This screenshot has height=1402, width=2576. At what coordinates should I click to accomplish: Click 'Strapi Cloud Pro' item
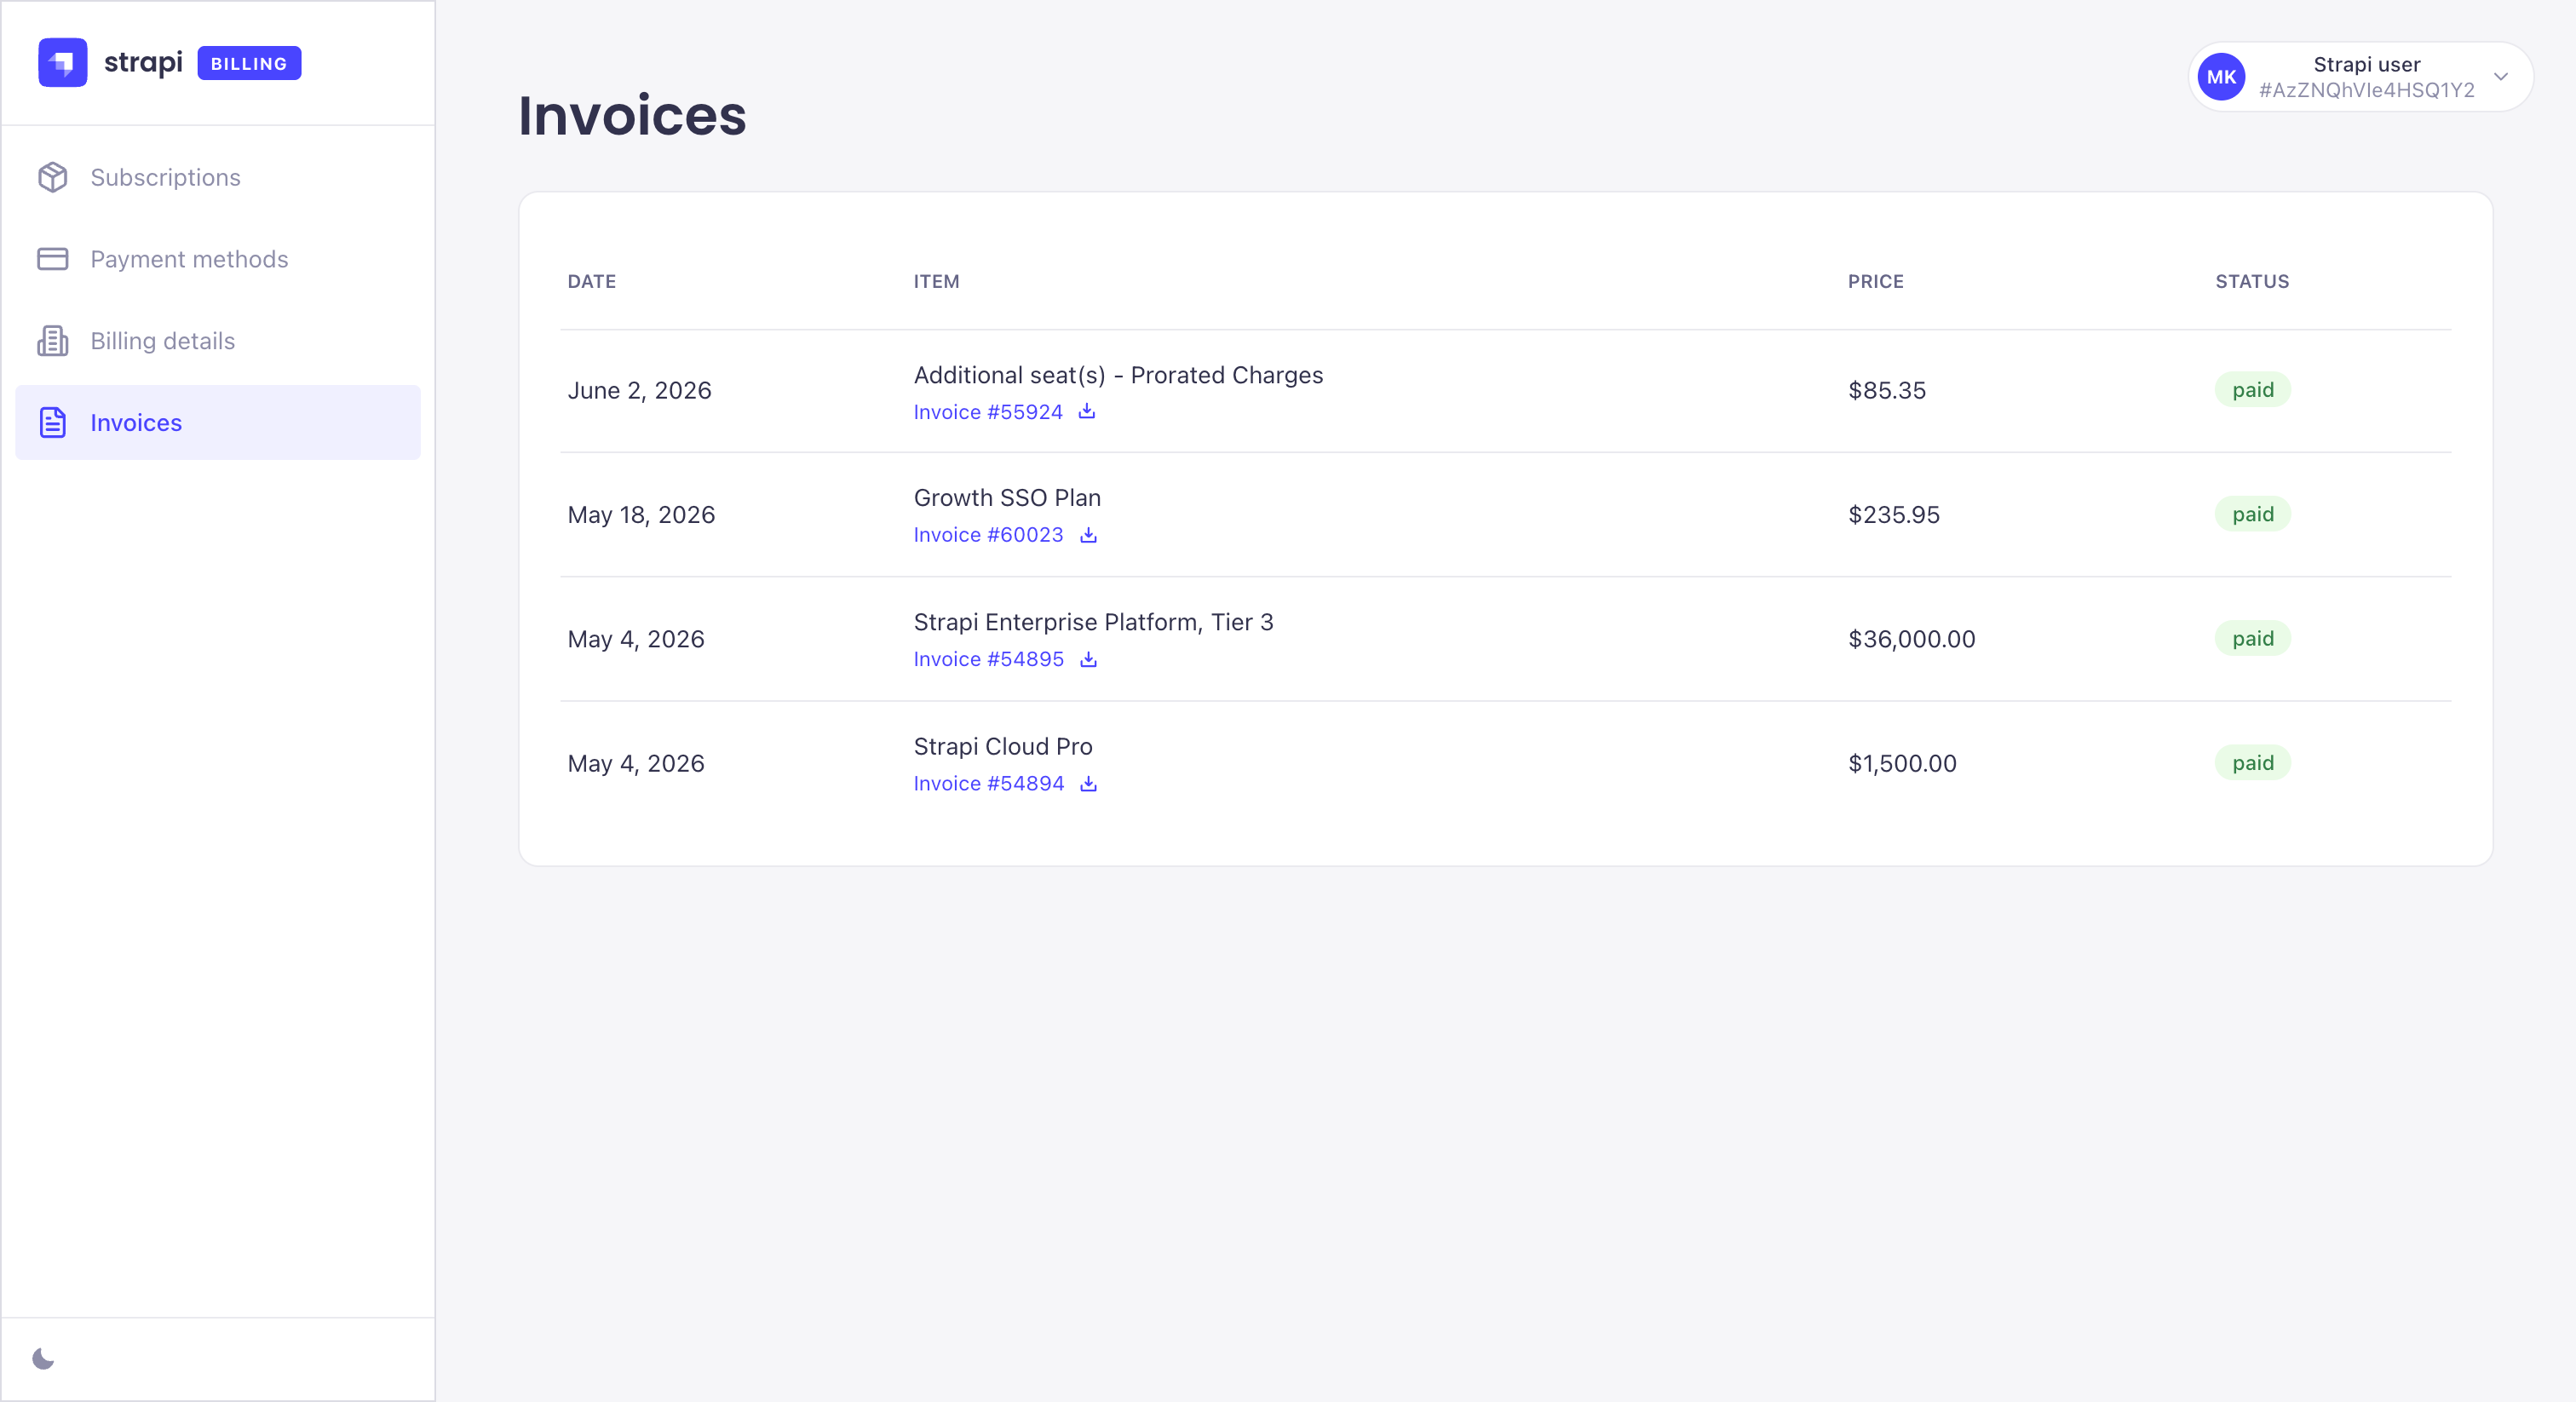1003,747
